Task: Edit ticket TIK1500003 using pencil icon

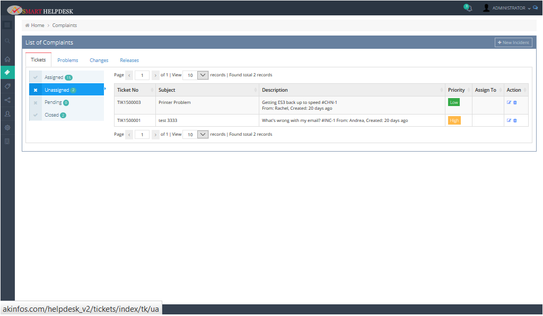Action: pyautogui.click(x=509, y=102)
